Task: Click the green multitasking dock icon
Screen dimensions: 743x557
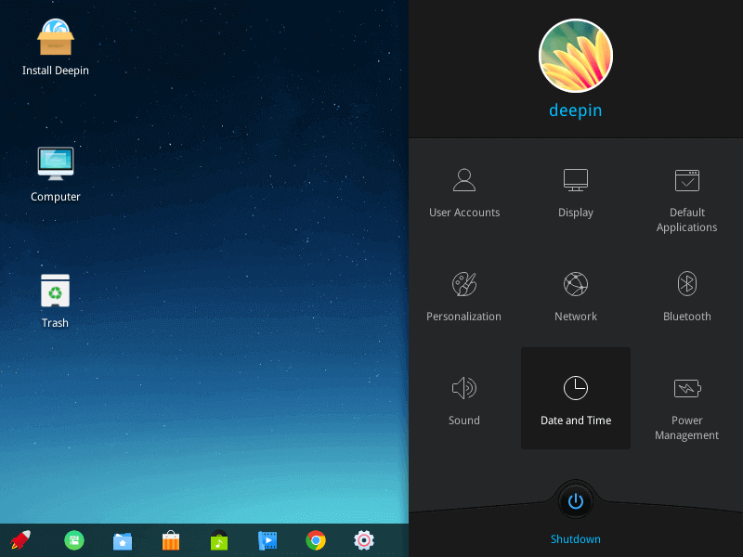Action: click(74, 540)
